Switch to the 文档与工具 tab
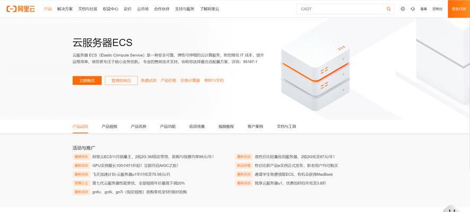The height and width of the screenshot is (212, 470). [286, 127]
